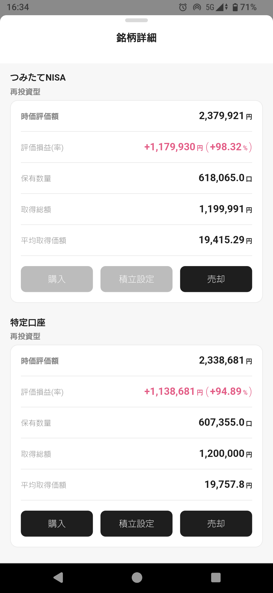Tap the battery 71% status icon
273x593 pixels.
point(244,7)
